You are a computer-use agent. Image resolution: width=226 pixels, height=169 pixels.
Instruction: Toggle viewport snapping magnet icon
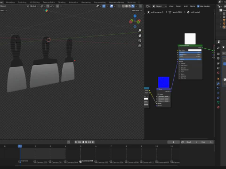(48, 6)
